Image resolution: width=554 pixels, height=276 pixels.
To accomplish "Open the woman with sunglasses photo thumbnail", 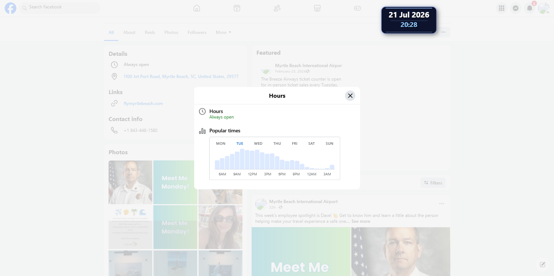I will coord(221,227).
